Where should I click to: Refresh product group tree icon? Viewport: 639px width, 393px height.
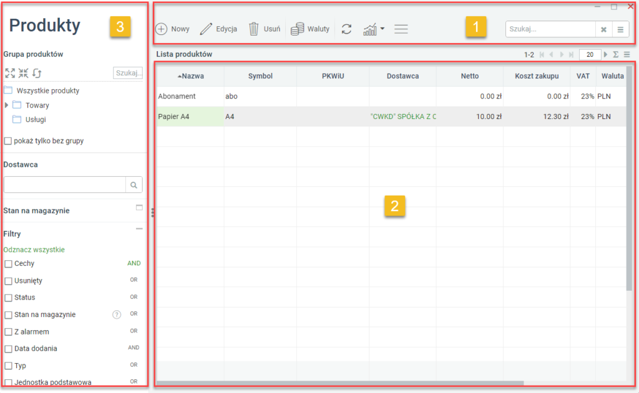pyautogui.click(x=37, y=73)
